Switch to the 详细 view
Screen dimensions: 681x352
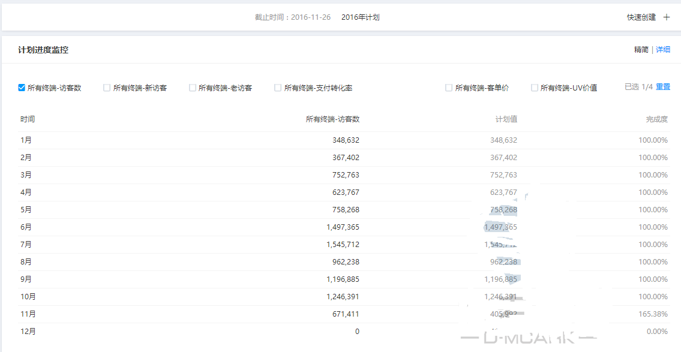(663, 50)
